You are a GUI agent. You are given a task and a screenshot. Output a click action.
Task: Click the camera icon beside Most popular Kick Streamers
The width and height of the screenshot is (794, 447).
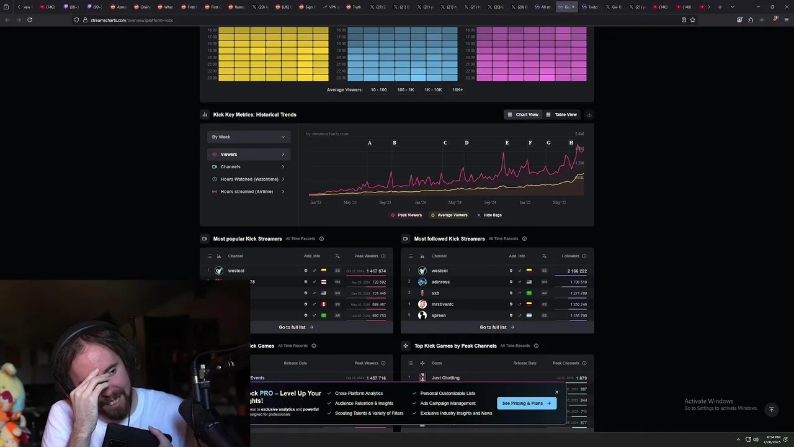(205, 238)
